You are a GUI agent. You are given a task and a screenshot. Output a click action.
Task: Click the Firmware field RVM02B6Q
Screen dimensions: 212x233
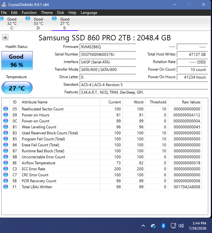coord(108,47)
